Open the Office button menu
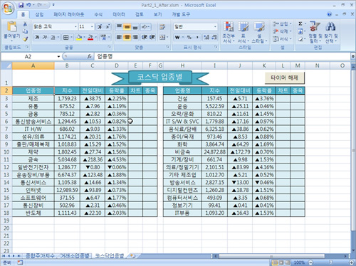Screen dimensions: 356x266 8,8
